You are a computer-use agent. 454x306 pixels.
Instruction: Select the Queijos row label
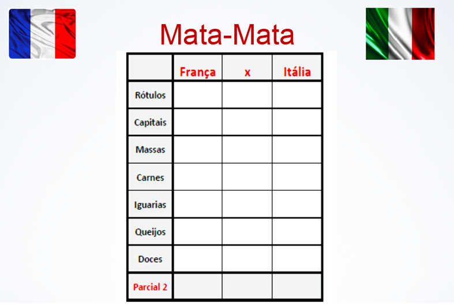point(150,232)
